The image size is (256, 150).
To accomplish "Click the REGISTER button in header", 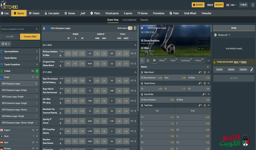I will click(x=219, y=5).
